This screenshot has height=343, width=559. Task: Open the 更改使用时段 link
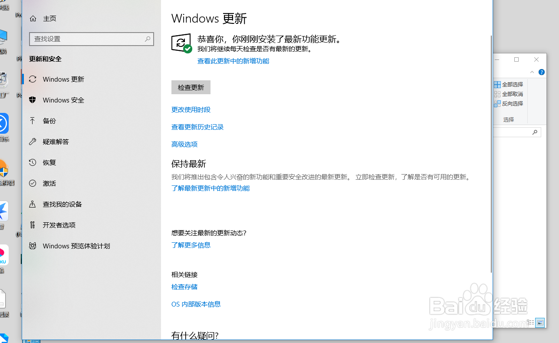[x=191, y=110]
